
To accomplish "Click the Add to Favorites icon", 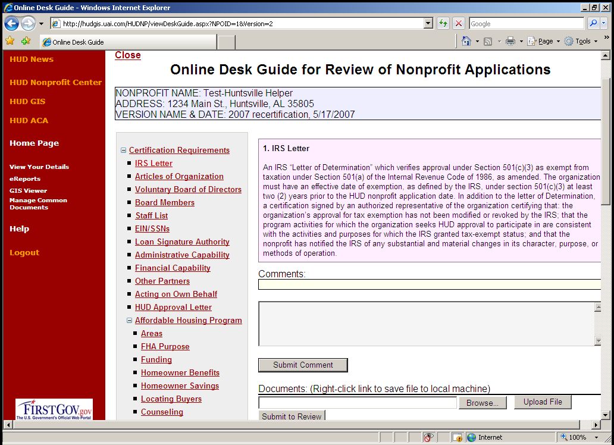I will click(x=26, y=42).
